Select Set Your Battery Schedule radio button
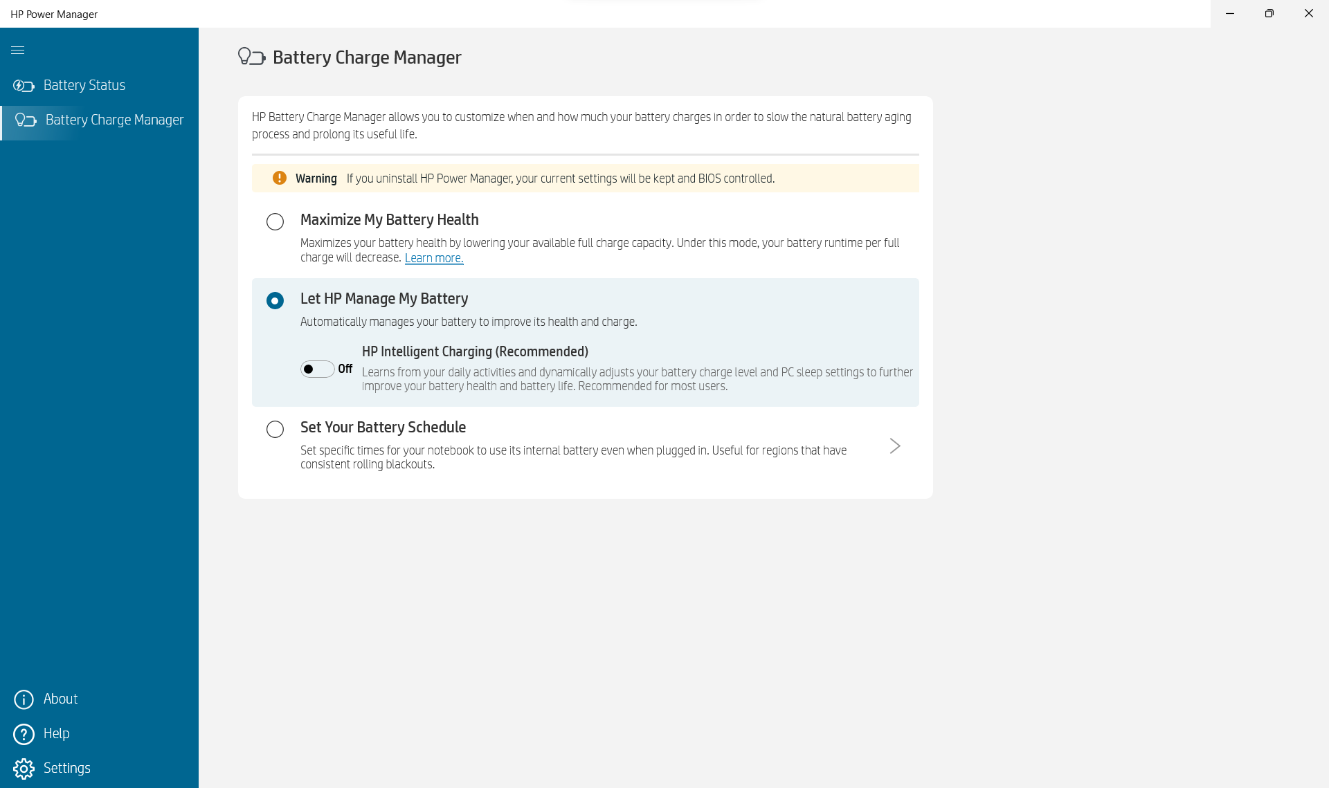Viewport: 1329px width, 788px height. [275, 429]
